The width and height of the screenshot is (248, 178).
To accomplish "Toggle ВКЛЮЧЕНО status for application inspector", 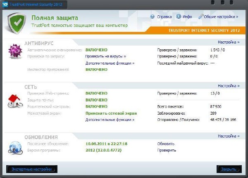I will pos(96,70).
